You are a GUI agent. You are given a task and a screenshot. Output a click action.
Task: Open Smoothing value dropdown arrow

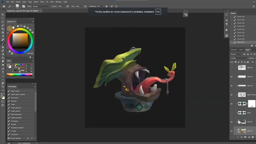[x=103, y=6]
